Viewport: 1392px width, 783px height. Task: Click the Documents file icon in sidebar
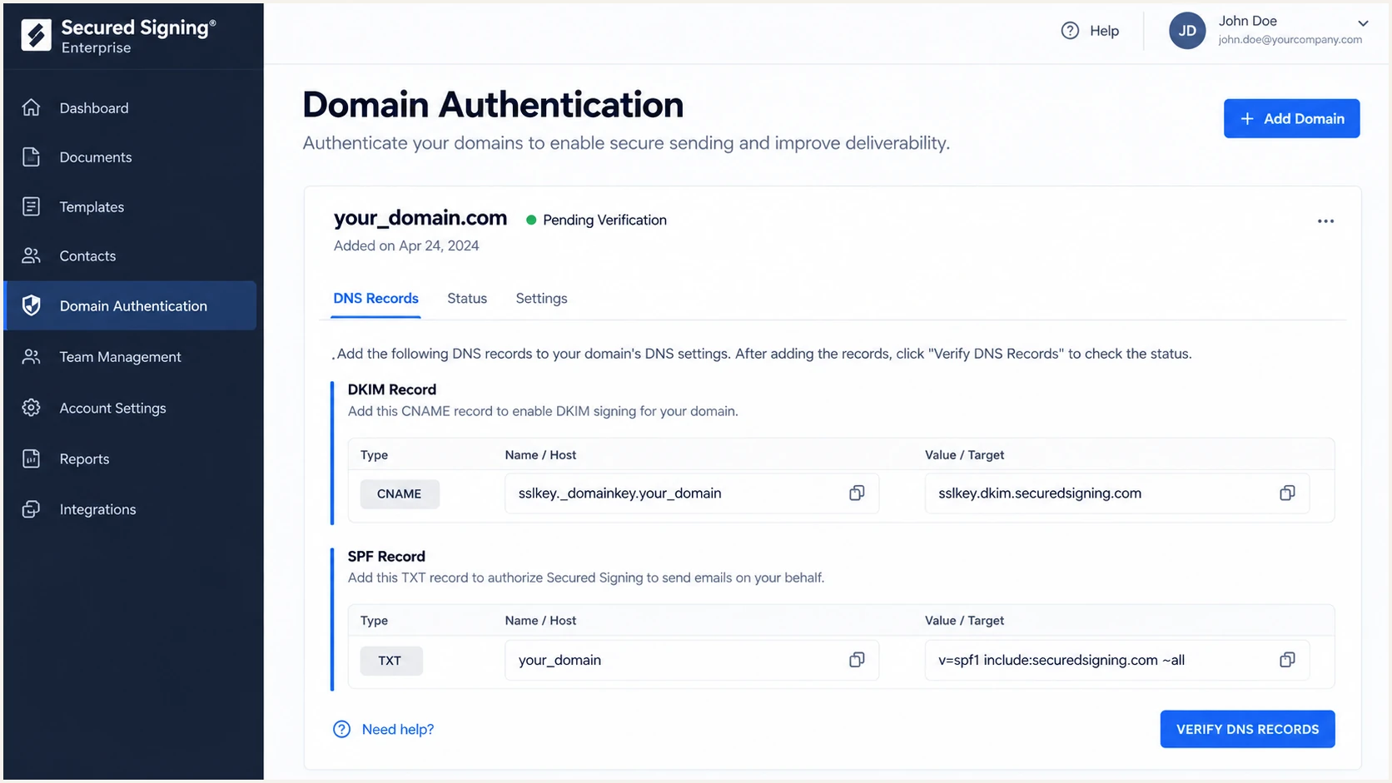pos(32,156)
